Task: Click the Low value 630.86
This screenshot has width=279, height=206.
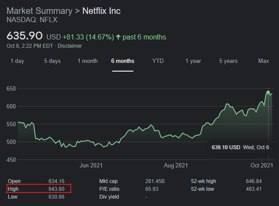Action: tap(56, 197)
